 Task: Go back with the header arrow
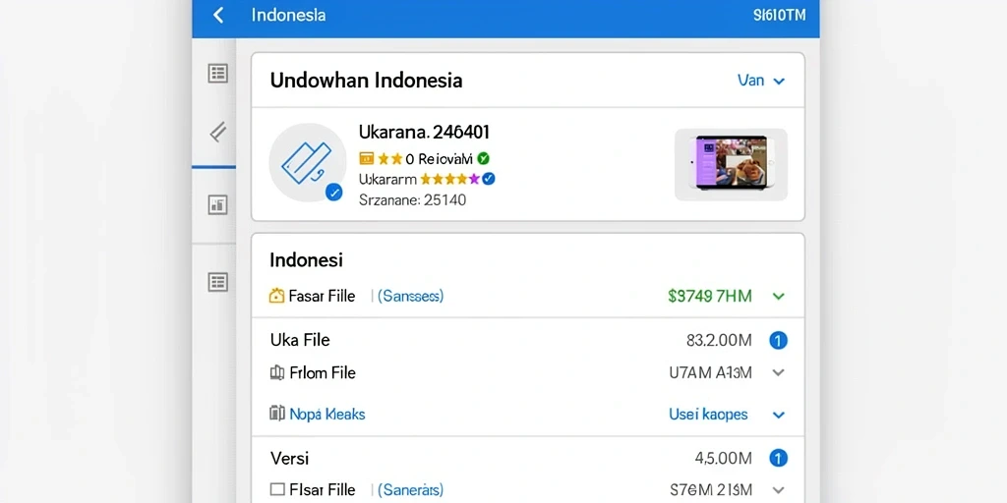pyautogui.click(x=218, y=16)
